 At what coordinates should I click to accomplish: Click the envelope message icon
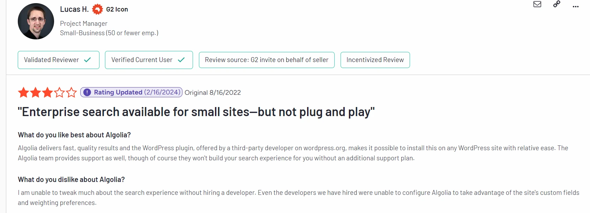(x=537, y=4)
